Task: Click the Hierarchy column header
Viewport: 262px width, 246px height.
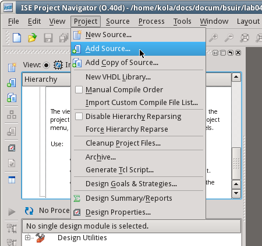Action: click(x=127, y=79)
